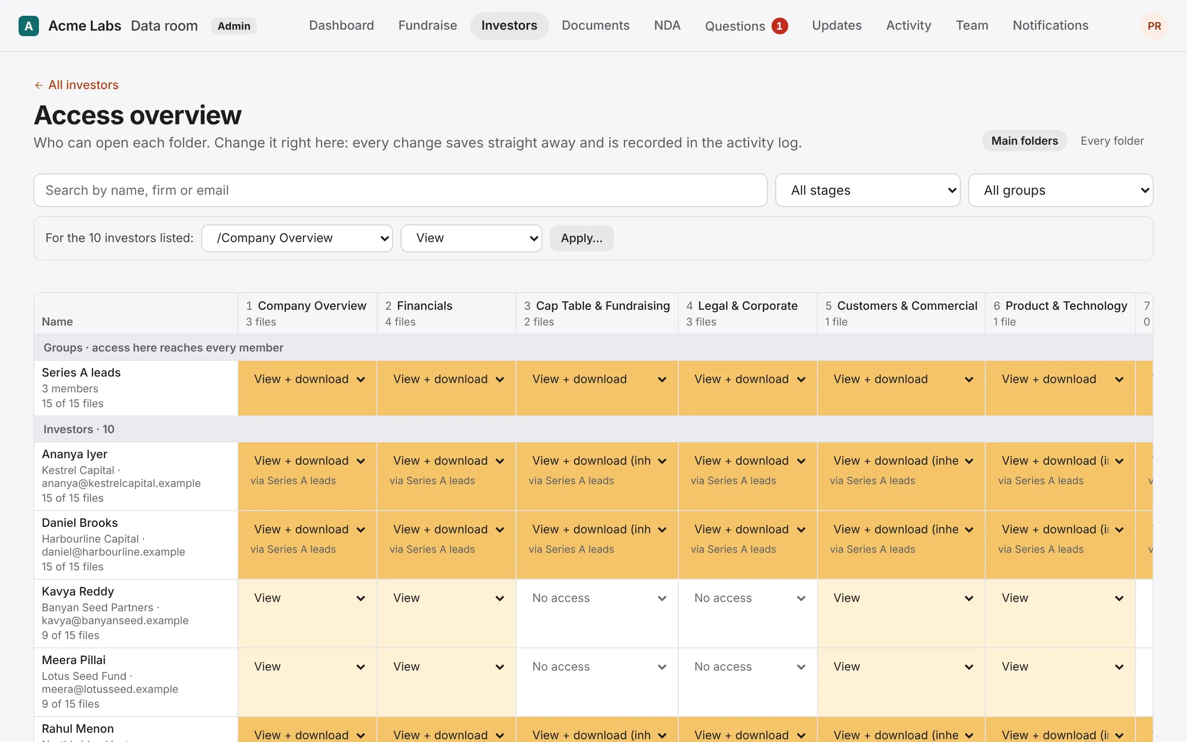Go back to All investors
The width and height of the screenshot is (1187, 742).
click(x=77, y=85)
